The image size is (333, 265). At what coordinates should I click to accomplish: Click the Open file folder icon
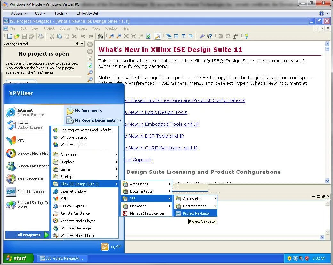[17, 36]
